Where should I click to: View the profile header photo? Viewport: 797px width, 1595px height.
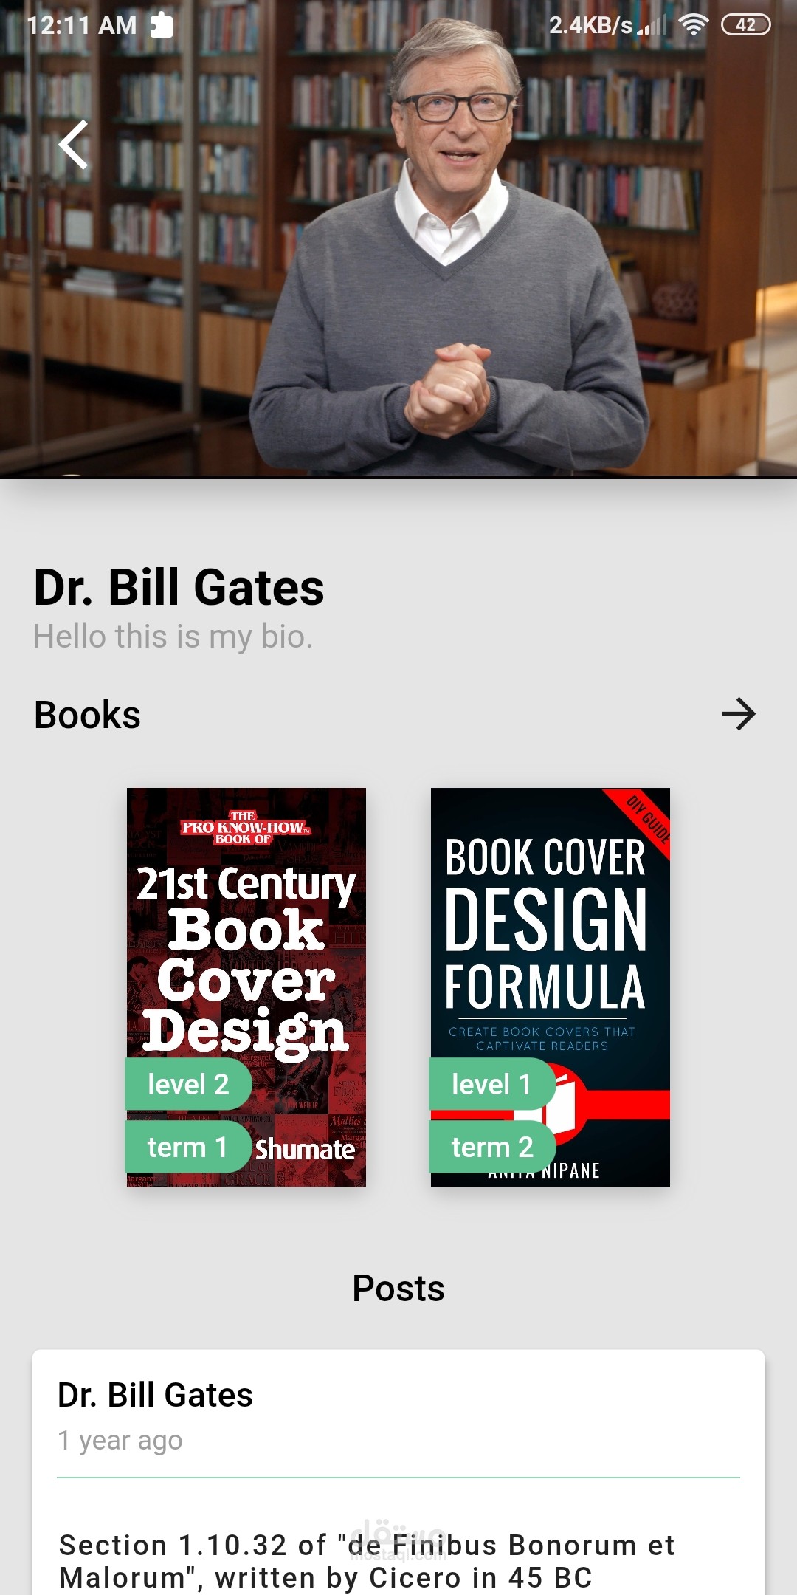(x=398, y=239)
